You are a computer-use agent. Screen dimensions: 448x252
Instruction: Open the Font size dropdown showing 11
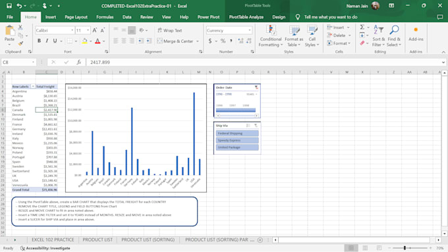[x=88, y=30]
